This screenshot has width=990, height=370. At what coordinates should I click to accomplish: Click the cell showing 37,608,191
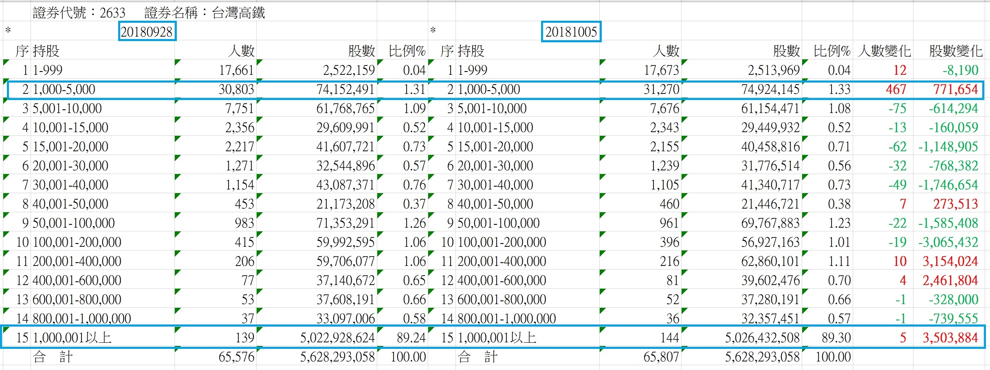click(345, 299)
